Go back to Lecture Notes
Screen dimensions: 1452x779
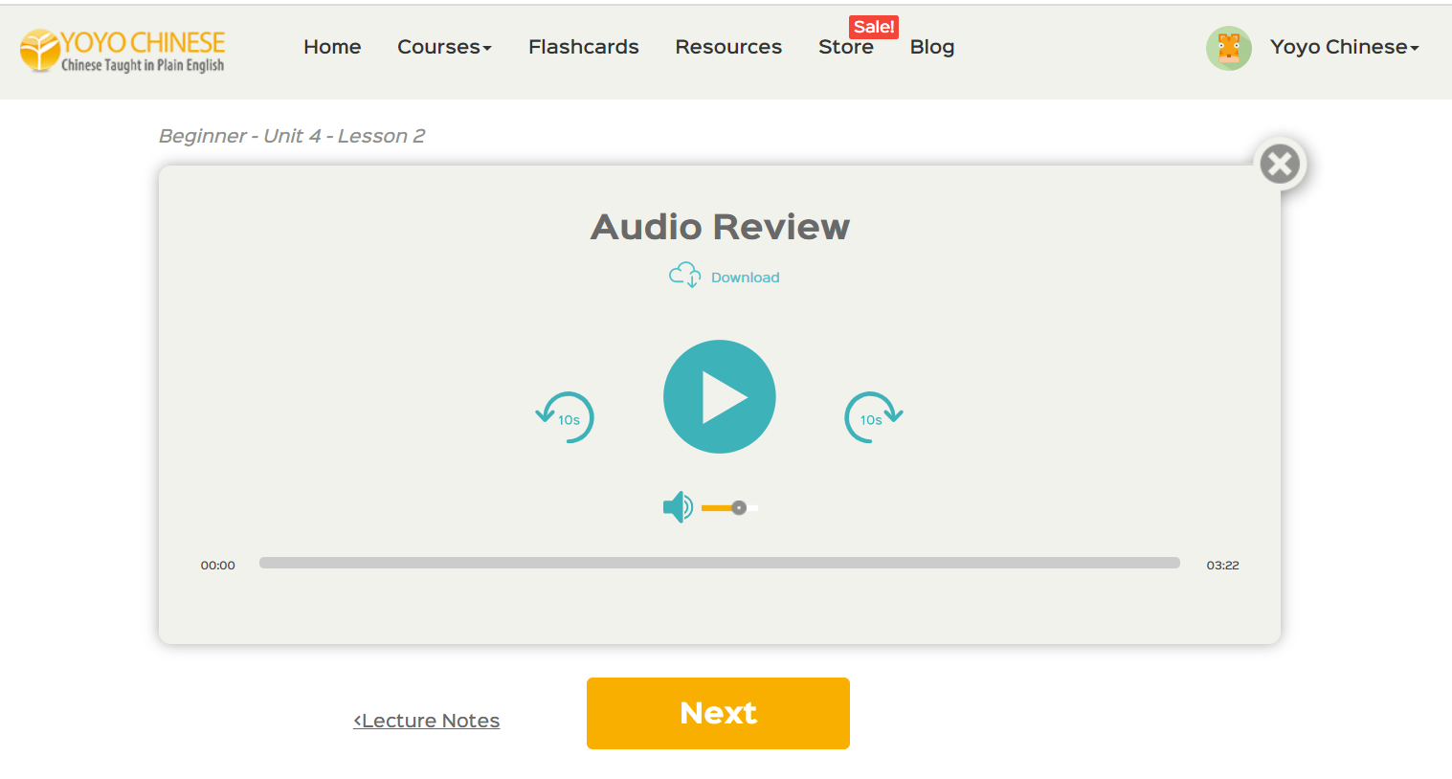pyautogui.click(x=427, y=721)
